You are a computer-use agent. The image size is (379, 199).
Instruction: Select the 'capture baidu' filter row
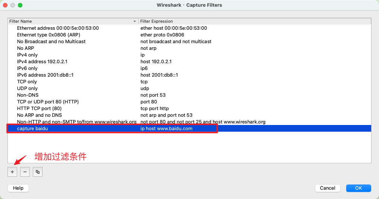(x=32, y=129)
